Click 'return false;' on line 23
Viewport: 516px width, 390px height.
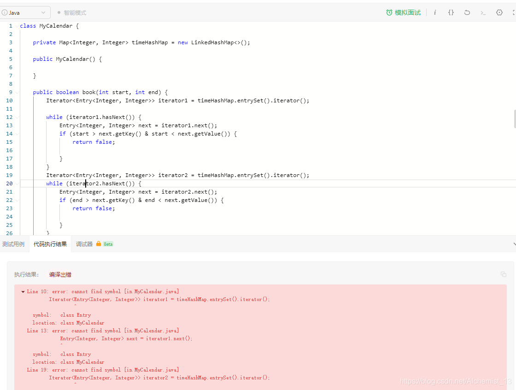pos(94,208)
